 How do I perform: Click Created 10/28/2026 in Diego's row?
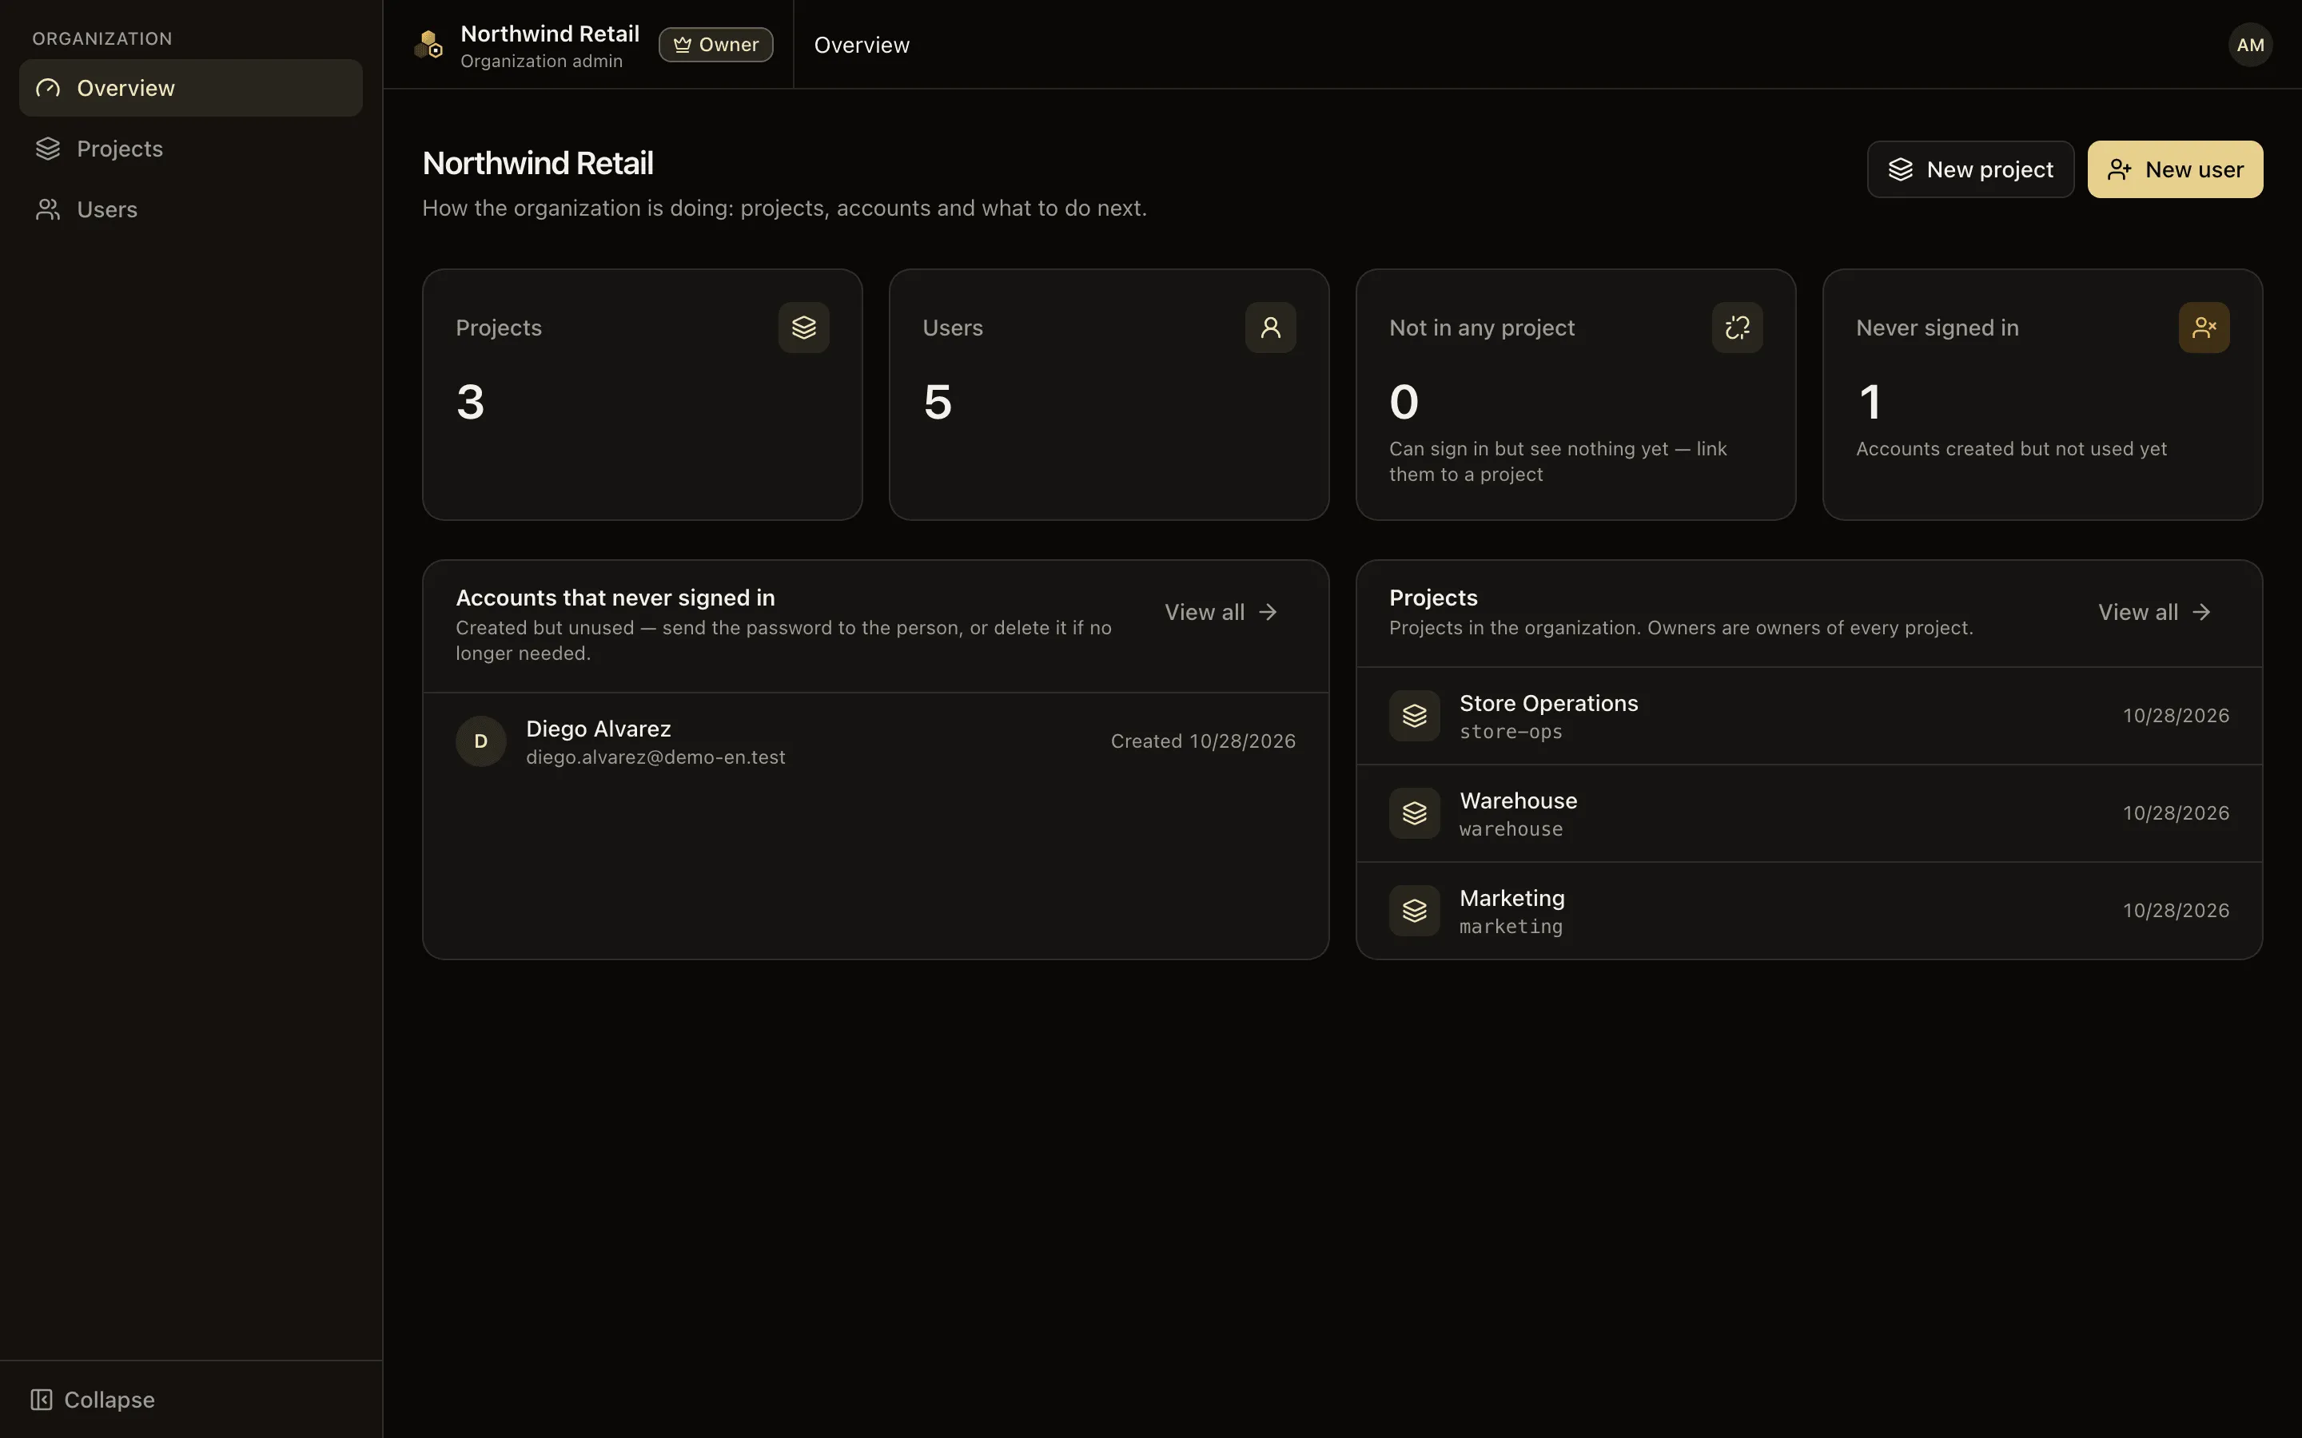pyautogui.click(x=1202, y=741)
